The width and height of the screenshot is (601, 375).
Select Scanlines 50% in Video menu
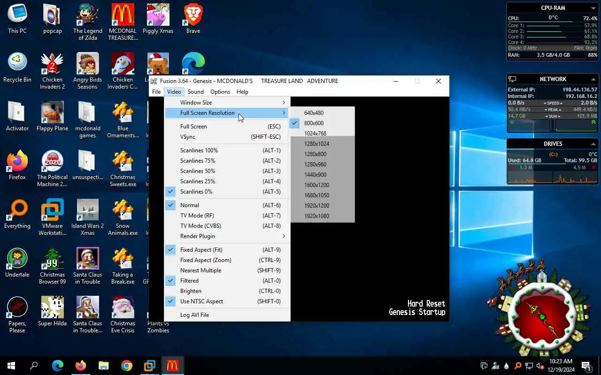(227, 171)
